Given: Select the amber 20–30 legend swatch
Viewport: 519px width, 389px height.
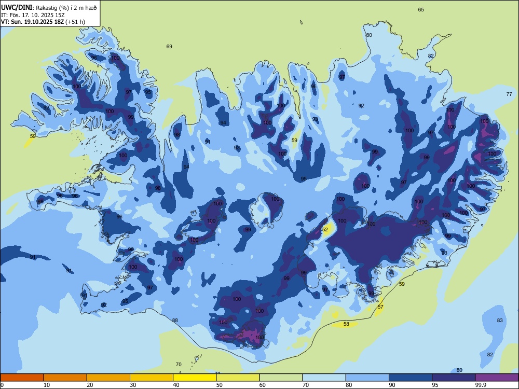Looking at the screenshot, I should click(108, 378).
